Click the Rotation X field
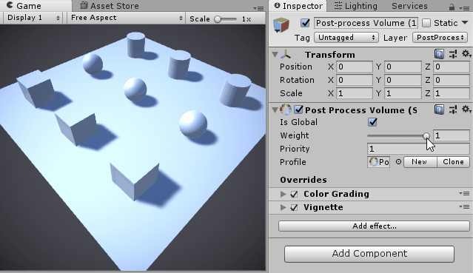Viewport: 473px width, 273px height. point(355,80)
